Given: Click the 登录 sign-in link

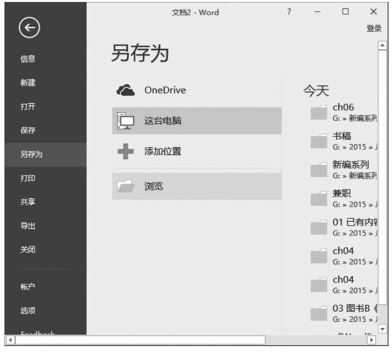Looking at the screenshot, I should [374, 29].
